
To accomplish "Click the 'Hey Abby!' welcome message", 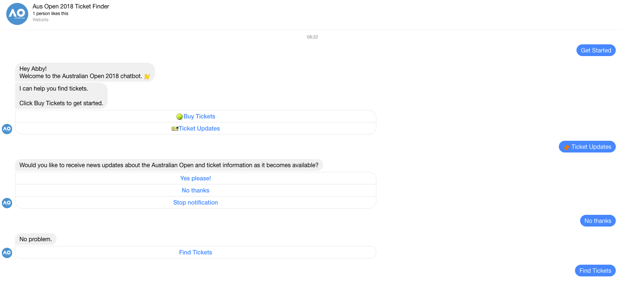I will click(85, 72).
